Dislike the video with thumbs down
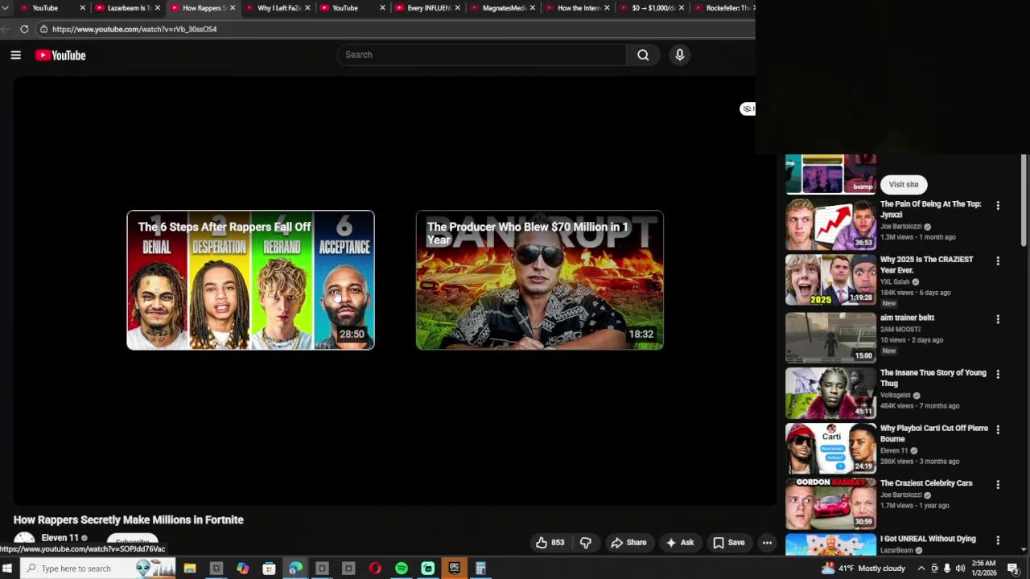 (x=586, y=543)
